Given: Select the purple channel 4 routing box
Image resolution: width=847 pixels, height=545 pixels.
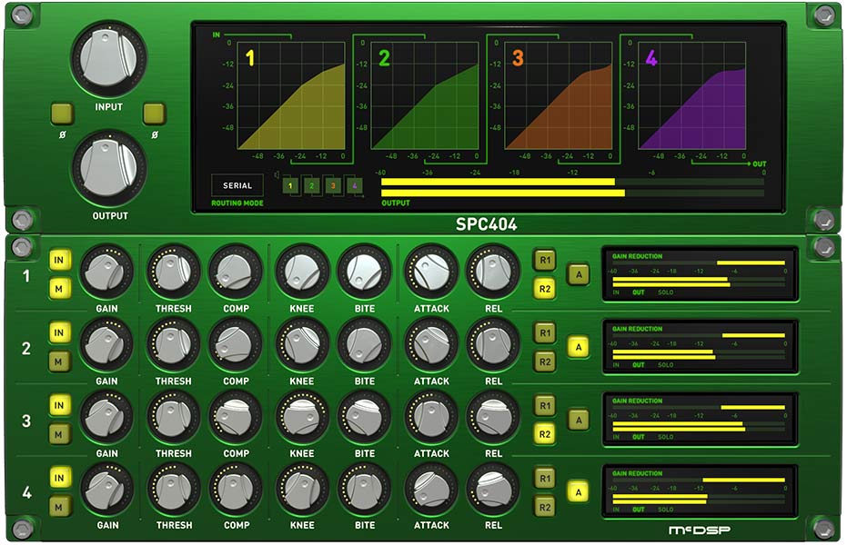Looking at the screenshot, I should point(354,185).
